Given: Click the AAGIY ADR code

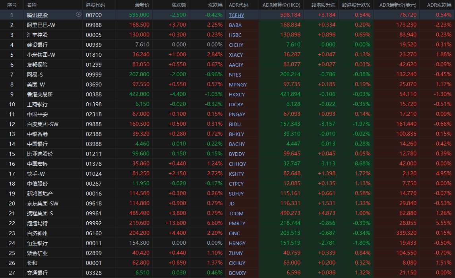Looking at the screenshot, I should [236, 65].
